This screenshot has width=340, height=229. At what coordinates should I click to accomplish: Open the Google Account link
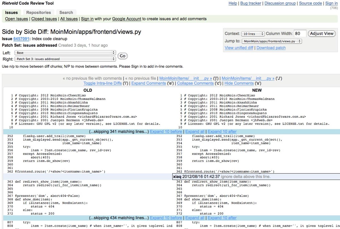click(126, 19)
